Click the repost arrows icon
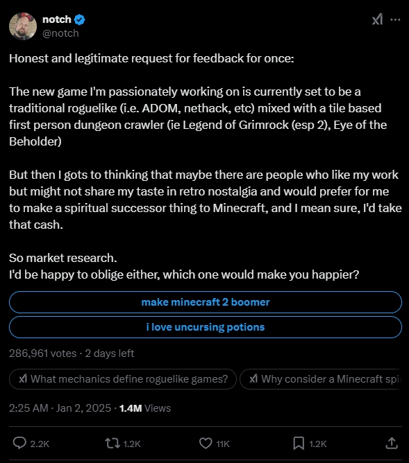Viewport: 409px width, 463px height. pyautogui.click(x=112, y=443)
